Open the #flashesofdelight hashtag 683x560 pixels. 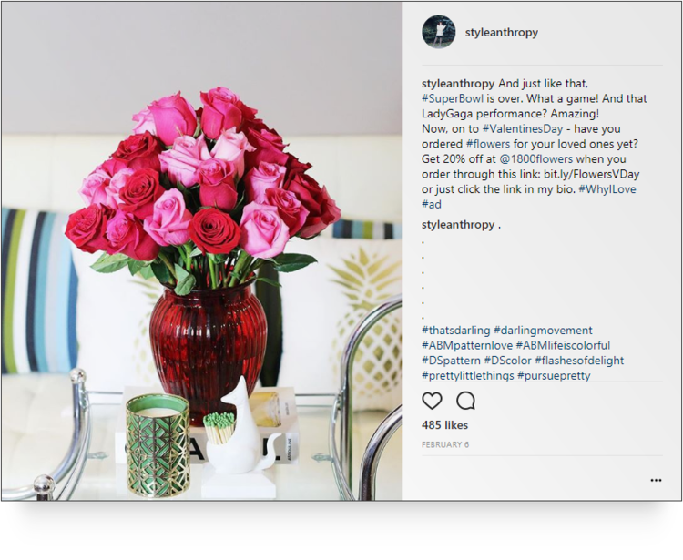(x=579, y=361)
